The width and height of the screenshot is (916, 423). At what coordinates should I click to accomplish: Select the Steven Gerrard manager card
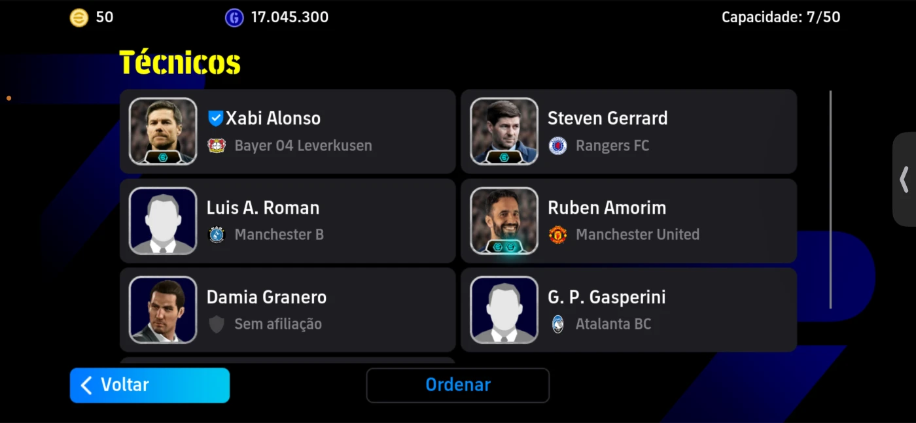[629, 131]
